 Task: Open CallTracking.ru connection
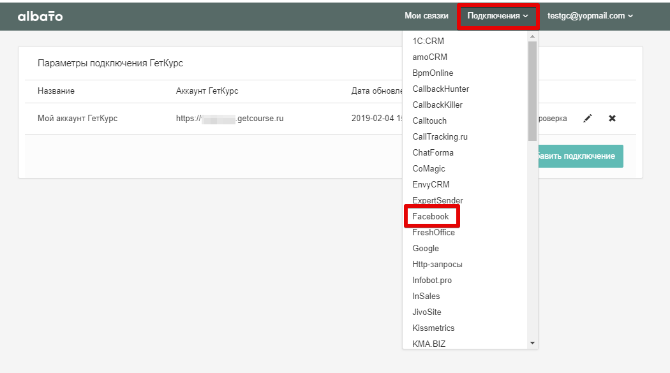440,136
